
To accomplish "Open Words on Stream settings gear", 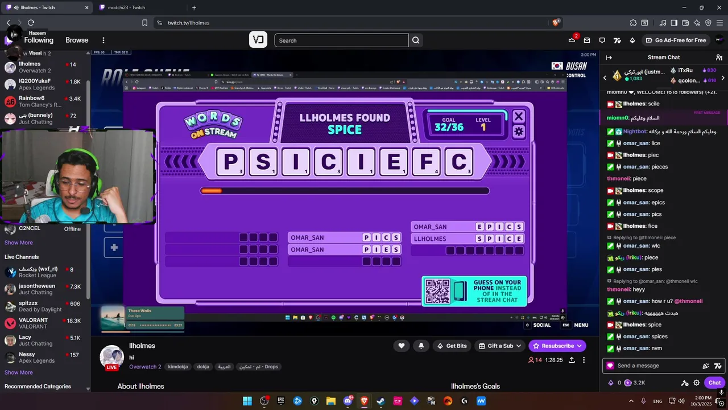I will click(519, 132).
